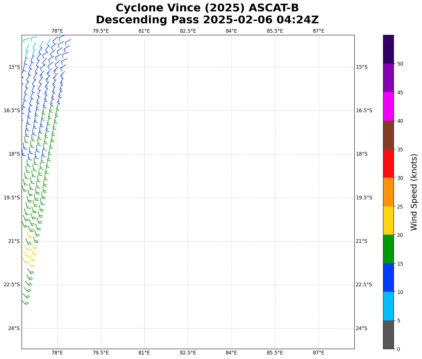The width and height of the screenshot is (422, 359).
Task: Click the colorbar tick label '50'
Action: click(x=400, y=64)
